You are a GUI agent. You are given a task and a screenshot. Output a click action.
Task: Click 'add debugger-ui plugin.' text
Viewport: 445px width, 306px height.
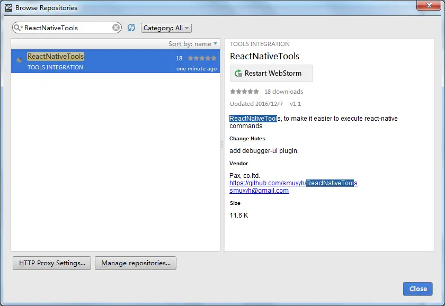264,150
